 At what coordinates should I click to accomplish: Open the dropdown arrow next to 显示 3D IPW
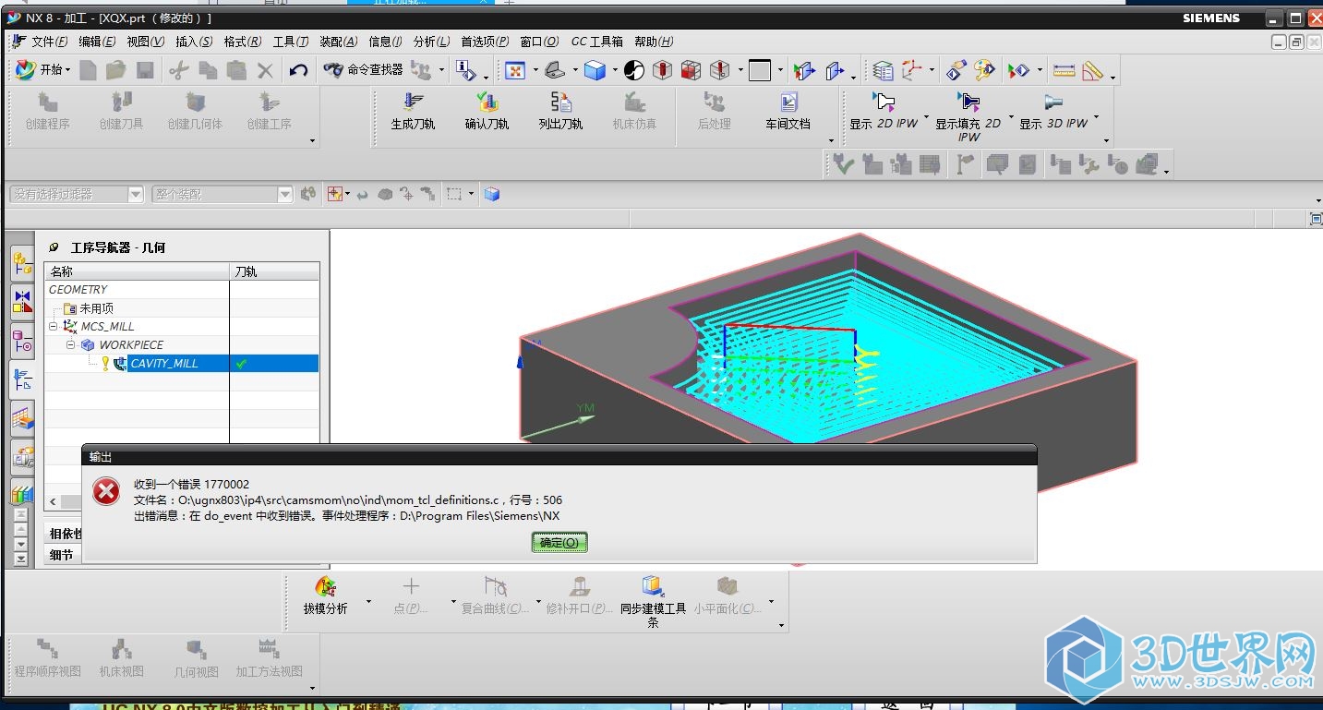(1096, 118)
